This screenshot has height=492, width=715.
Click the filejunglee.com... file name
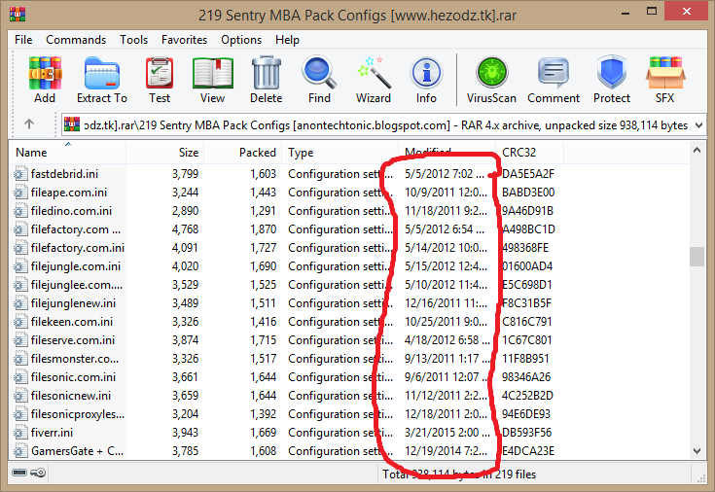(77, 285)
